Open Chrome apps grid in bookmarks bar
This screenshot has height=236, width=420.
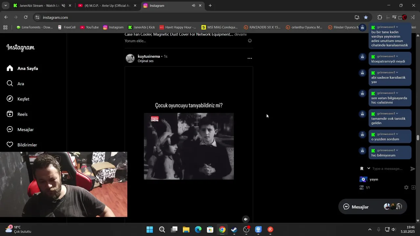coord(5,27)
